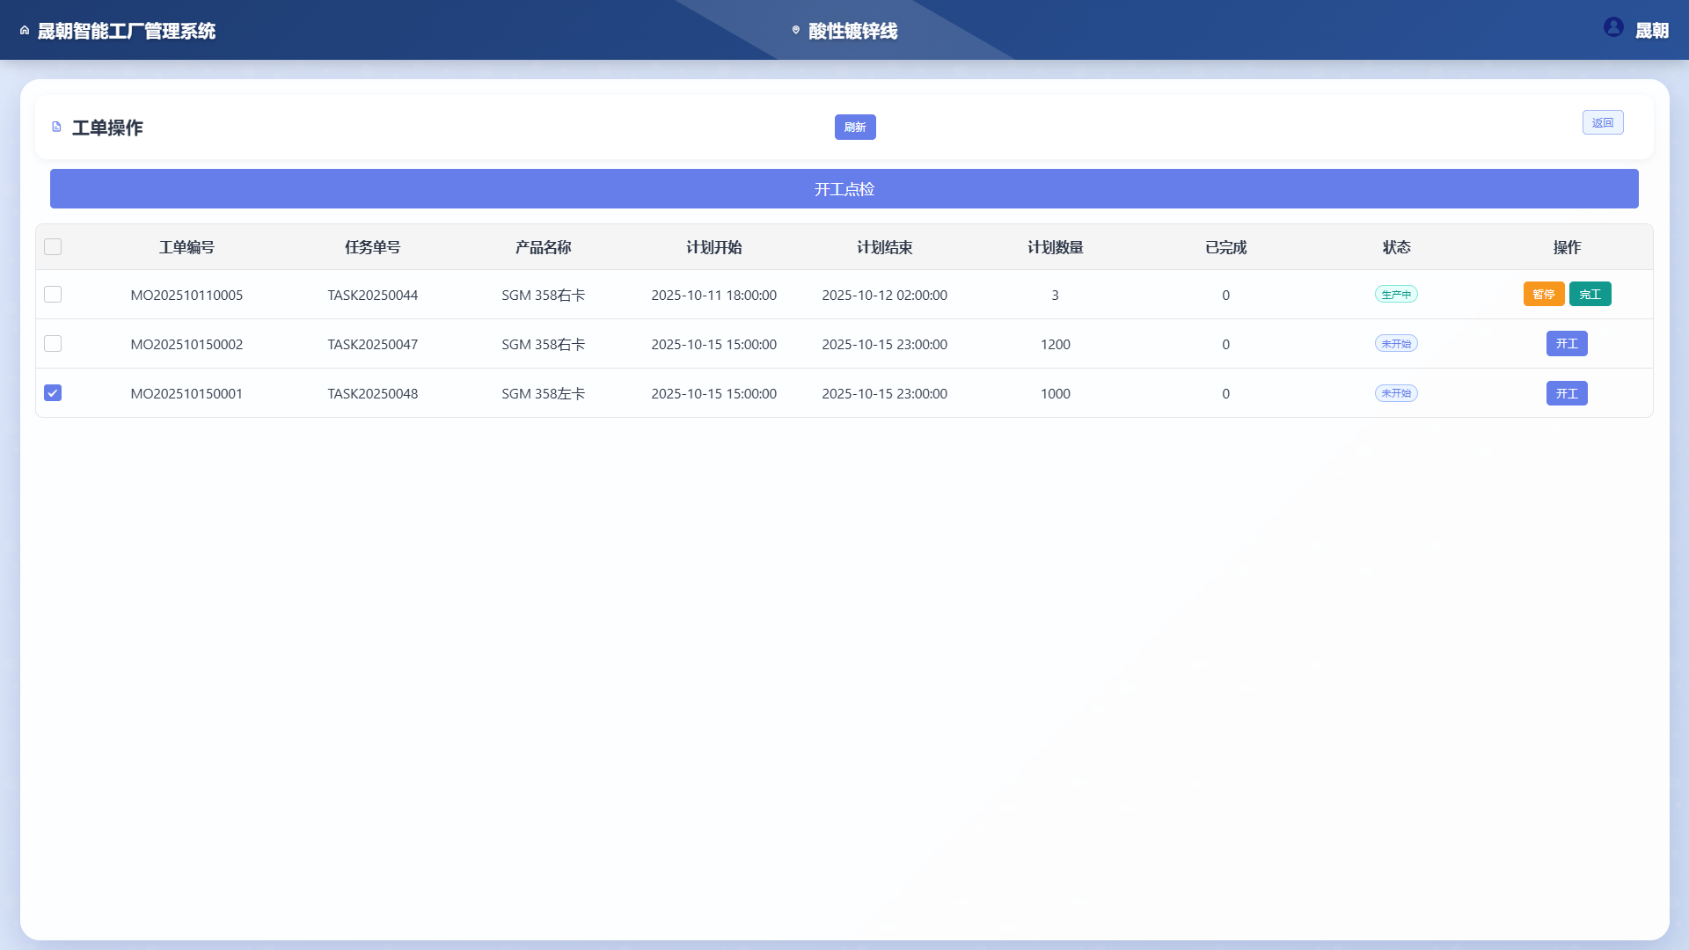Viewport: 1689px width, 950px height.
Task: Click the document icon beside 工单操作
Action: [56, 128]
